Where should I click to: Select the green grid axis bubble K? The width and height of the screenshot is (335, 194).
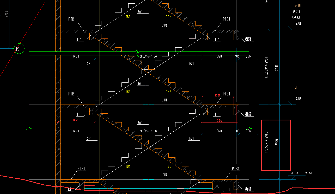click(x=19, y=49)
